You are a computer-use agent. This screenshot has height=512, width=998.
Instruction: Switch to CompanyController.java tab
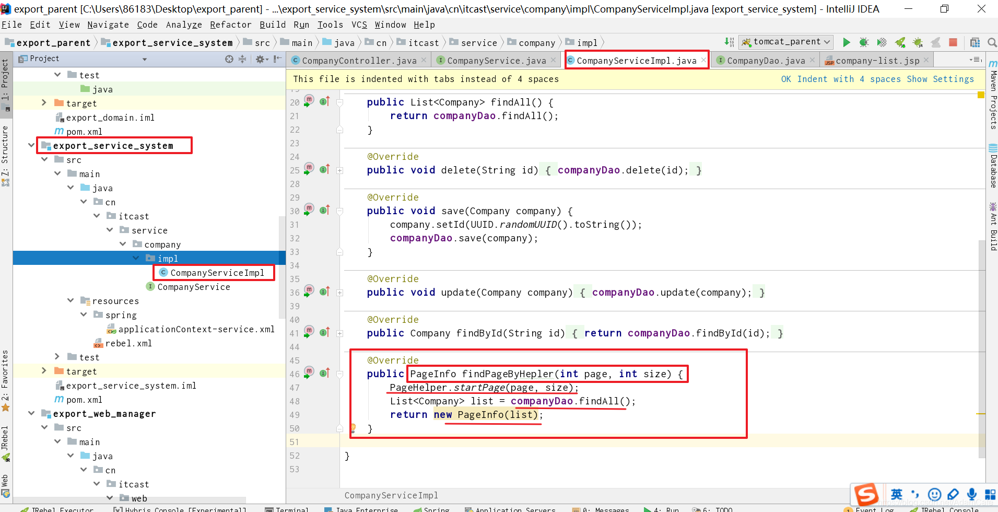coord(359,61)
